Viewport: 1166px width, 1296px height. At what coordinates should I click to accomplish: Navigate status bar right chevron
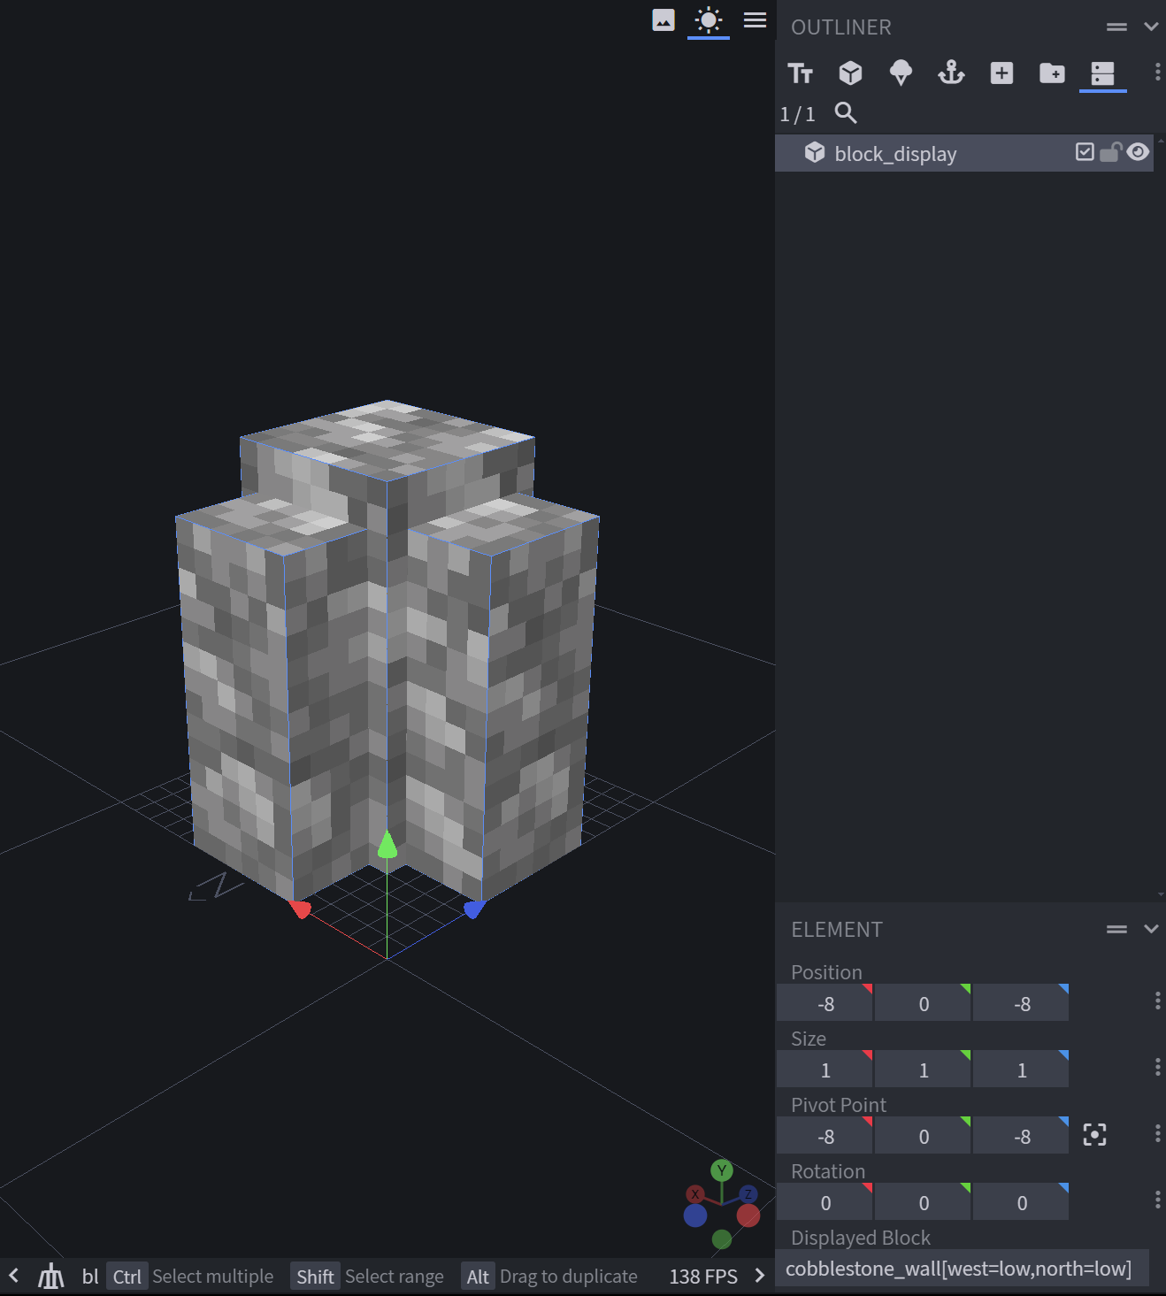point(759,1276)
